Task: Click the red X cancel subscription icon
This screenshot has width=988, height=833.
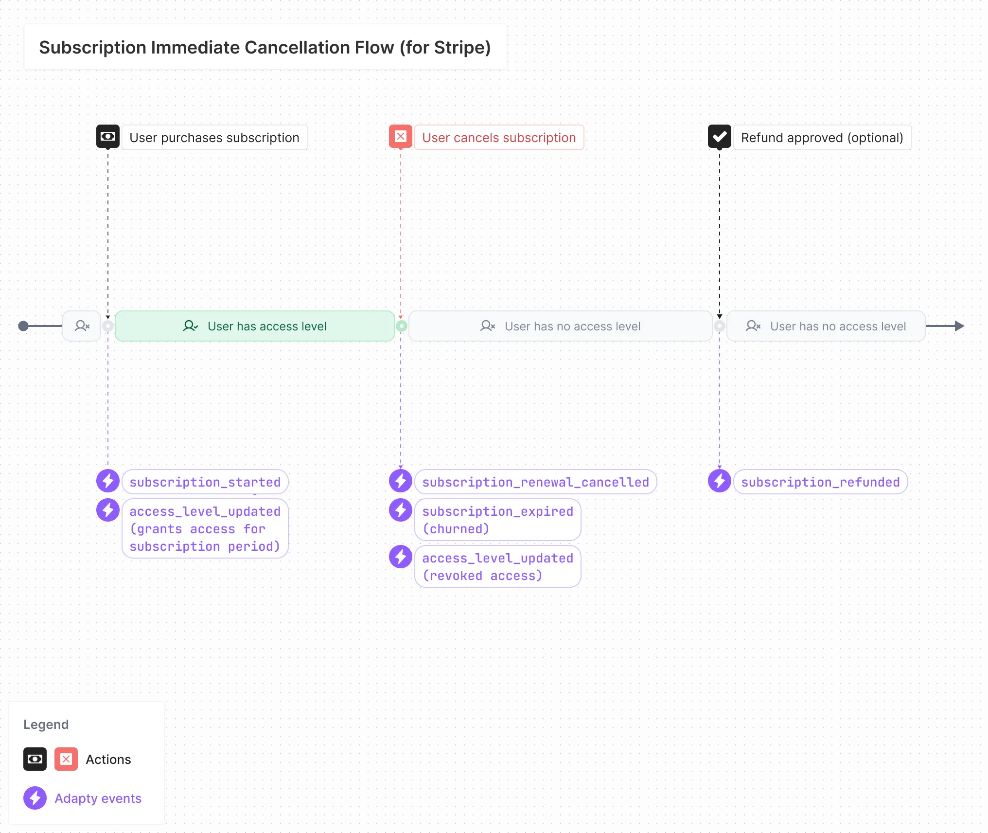Action: (x=401, y=137)
